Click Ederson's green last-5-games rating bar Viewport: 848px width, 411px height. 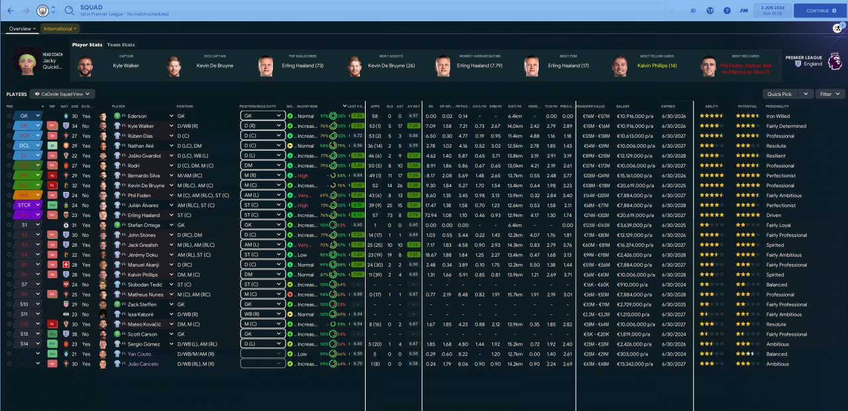click(x=356, y=116)
